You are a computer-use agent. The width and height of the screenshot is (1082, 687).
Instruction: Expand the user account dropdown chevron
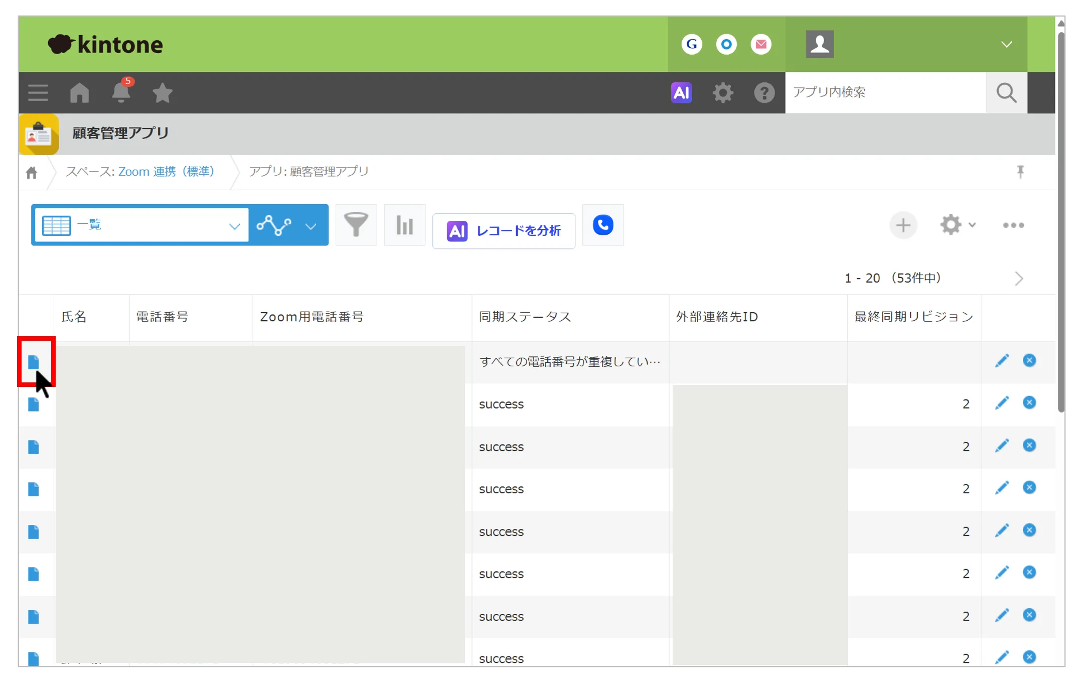1006,44
